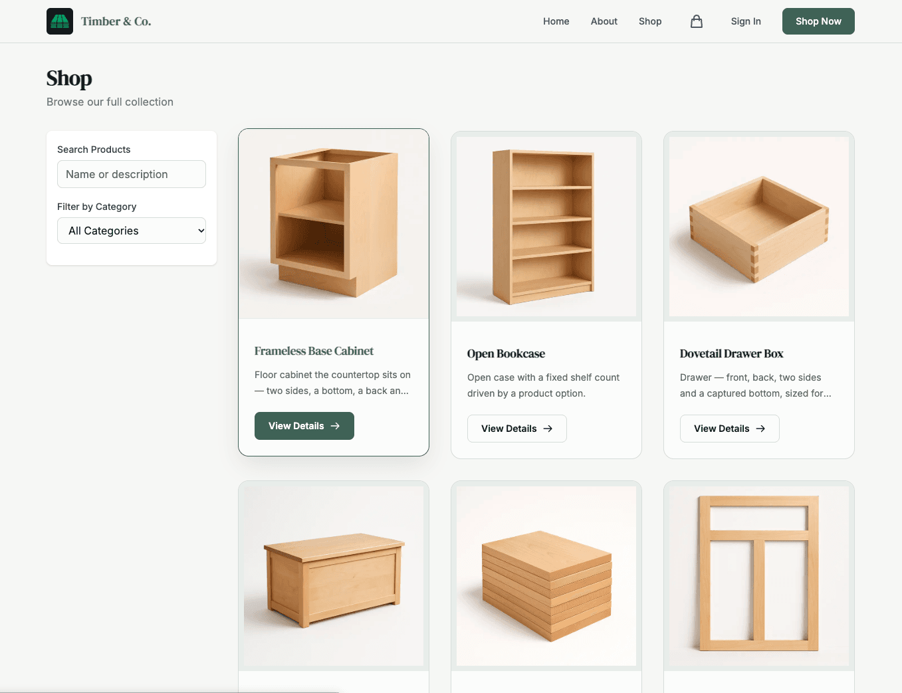Select the stacked wood panels image

546,576
